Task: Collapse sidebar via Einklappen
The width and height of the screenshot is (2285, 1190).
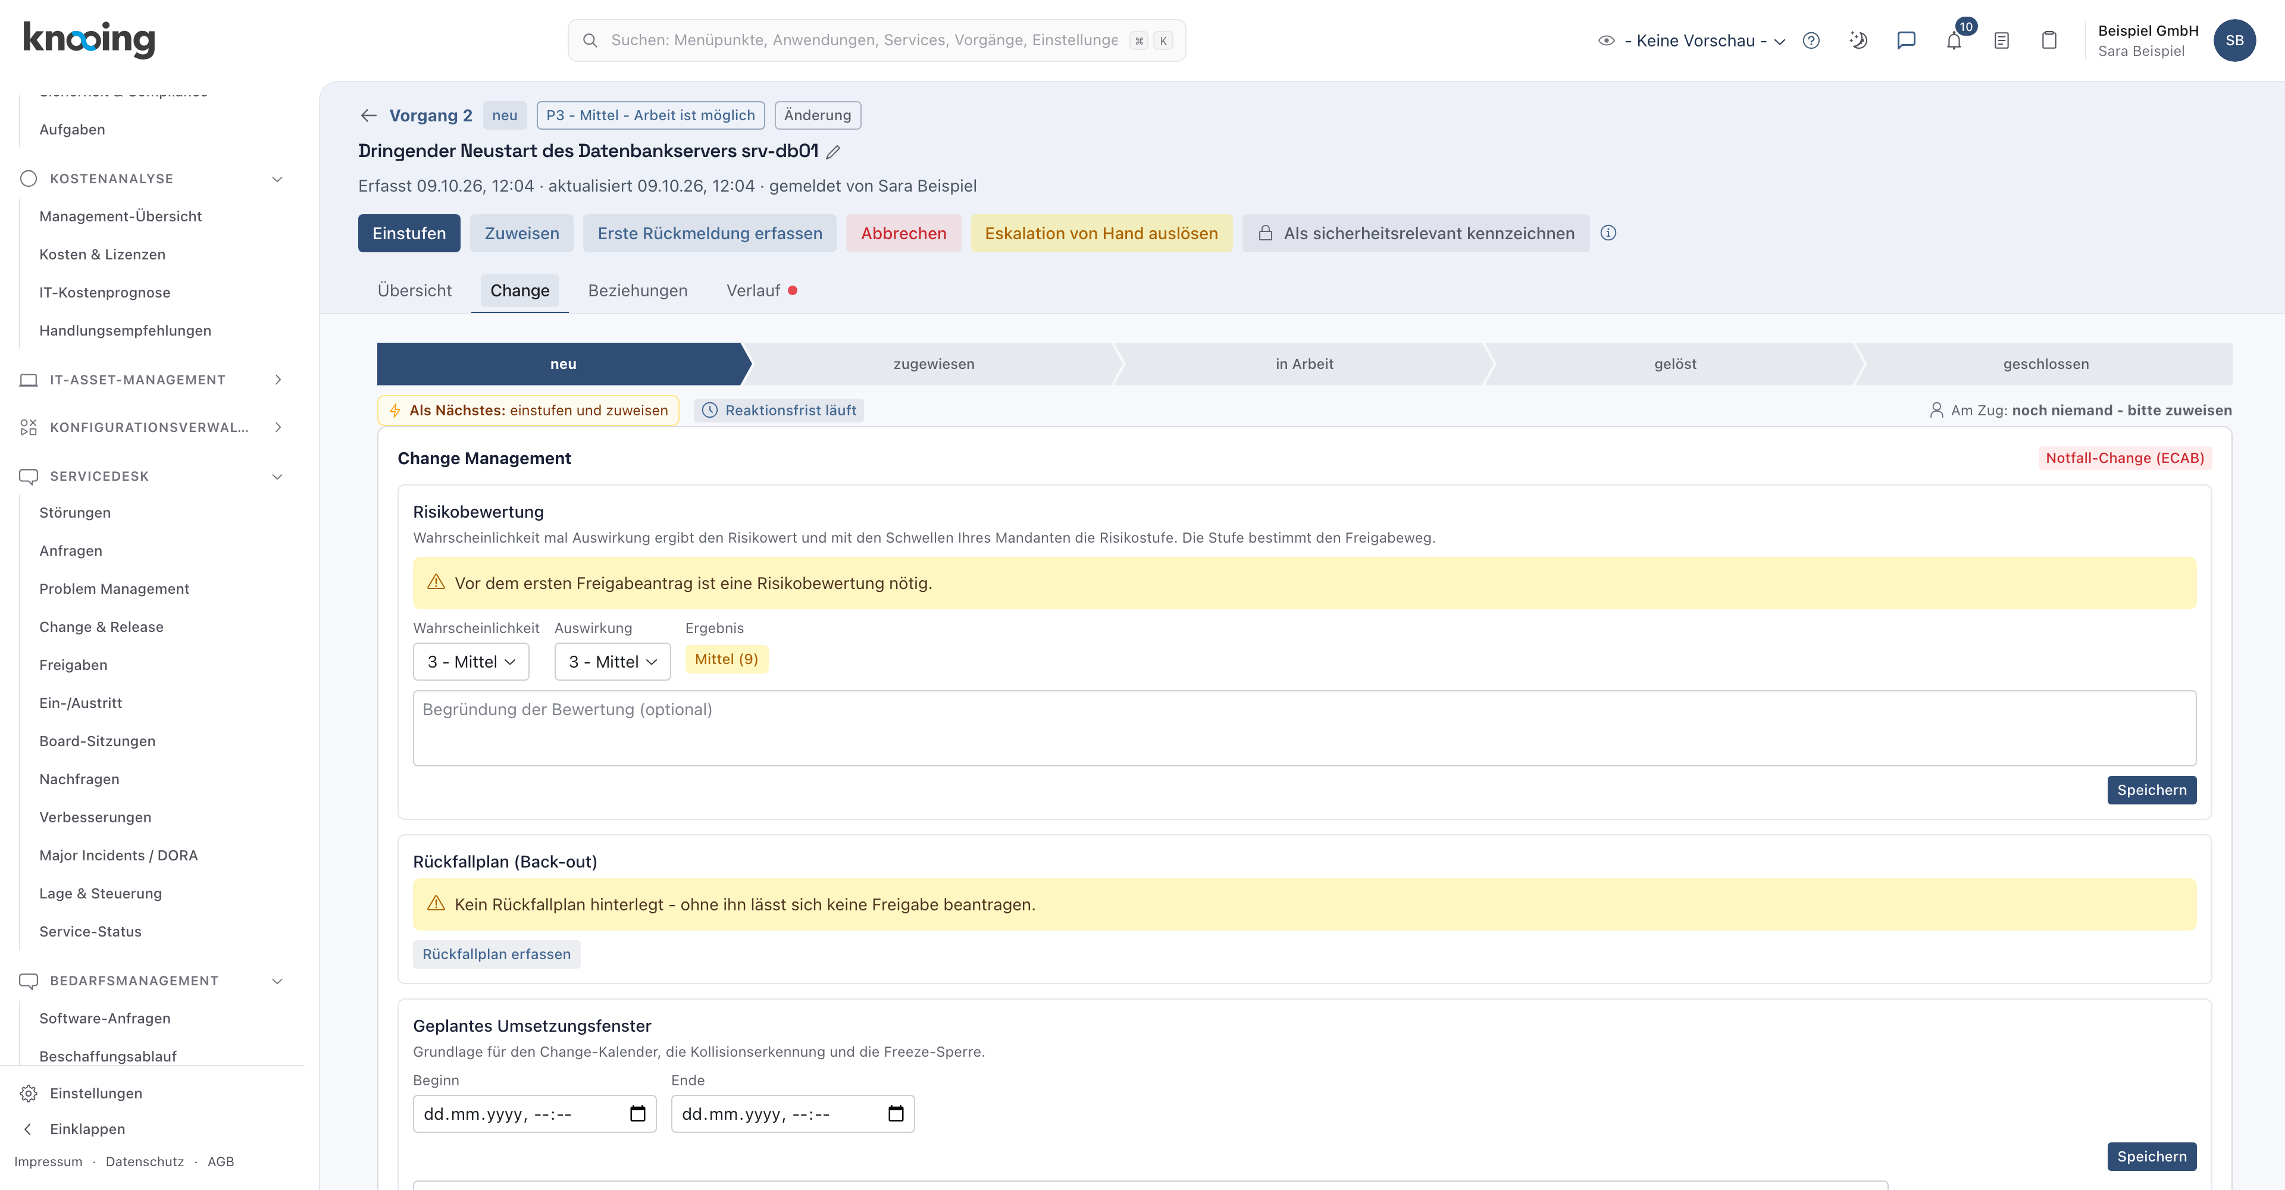Action: coord(87,1129)
